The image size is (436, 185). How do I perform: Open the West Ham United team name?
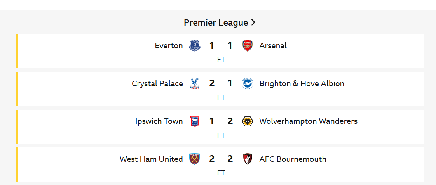point(151,159)
